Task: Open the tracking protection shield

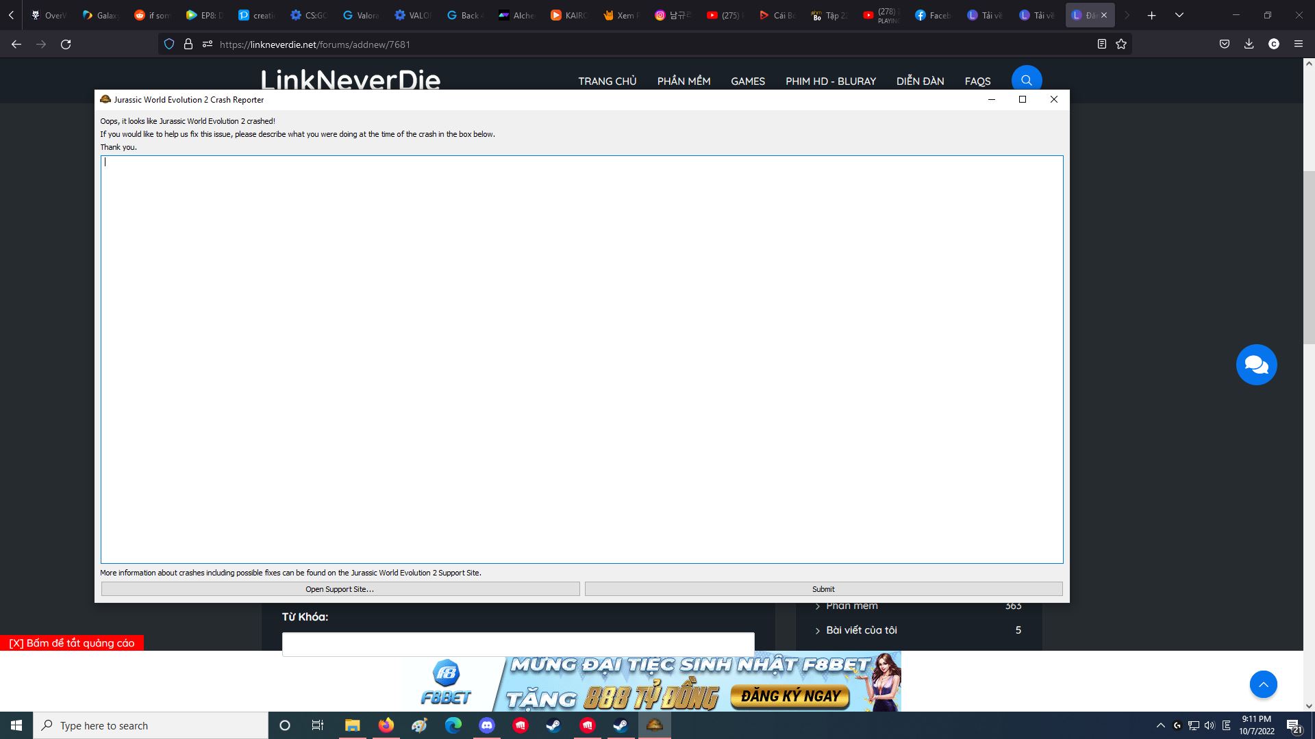Action: (x=169, y=44)
